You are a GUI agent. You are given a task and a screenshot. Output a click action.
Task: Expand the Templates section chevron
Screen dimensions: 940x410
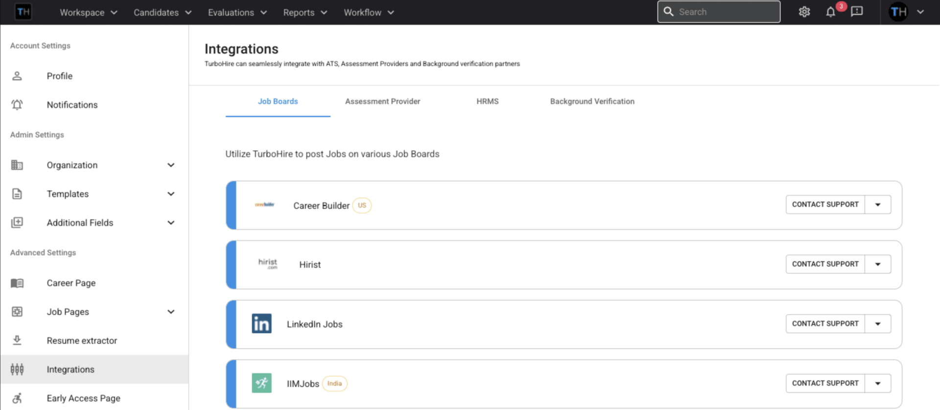[x=171, y=194]
